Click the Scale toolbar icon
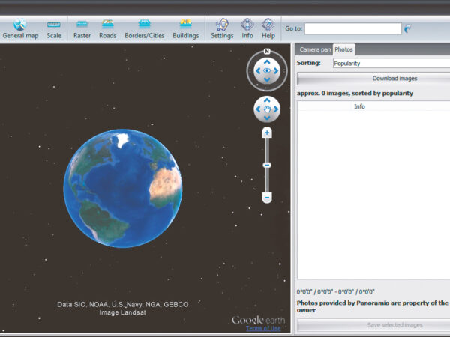 click(x=54, y=28)
